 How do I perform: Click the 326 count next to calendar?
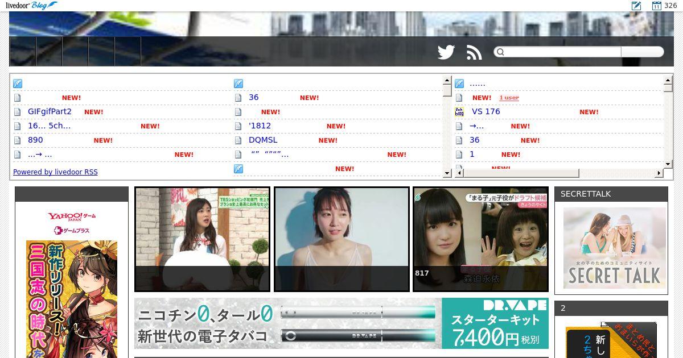670,6
